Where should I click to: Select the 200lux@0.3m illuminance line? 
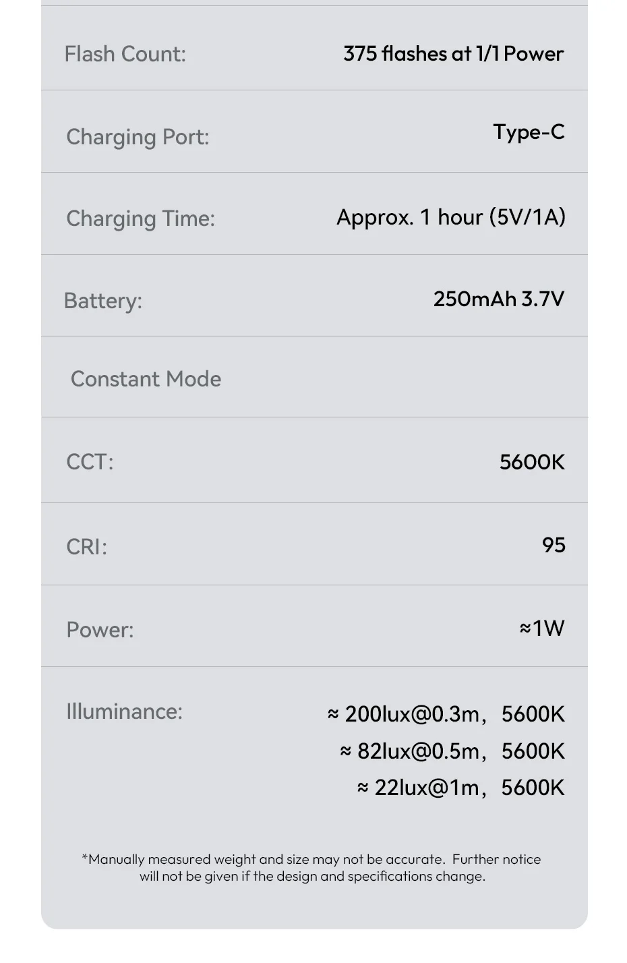point(446,714)
